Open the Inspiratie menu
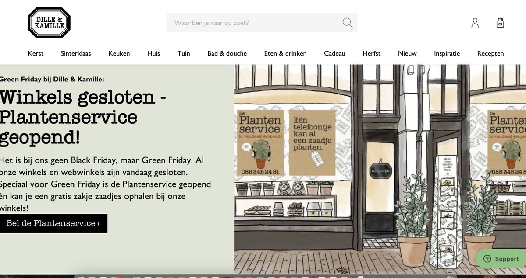 [447, 53]
